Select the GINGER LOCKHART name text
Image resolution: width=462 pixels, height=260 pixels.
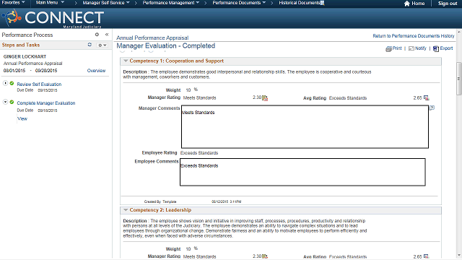pos(25,56)
